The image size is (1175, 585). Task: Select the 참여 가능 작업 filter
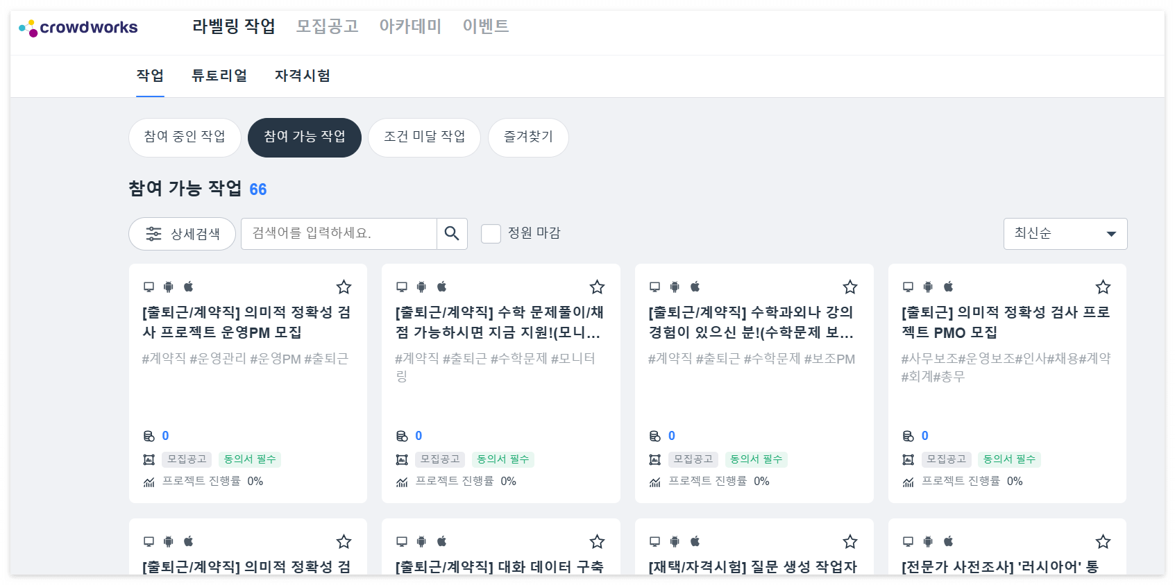(x=305, y=137)
